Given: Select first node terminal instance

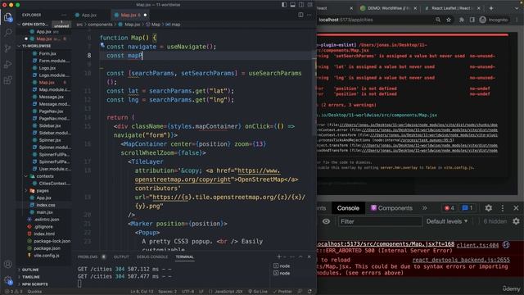Looking at the screenshot, I should pyautogui.click(x=282, y=265).
